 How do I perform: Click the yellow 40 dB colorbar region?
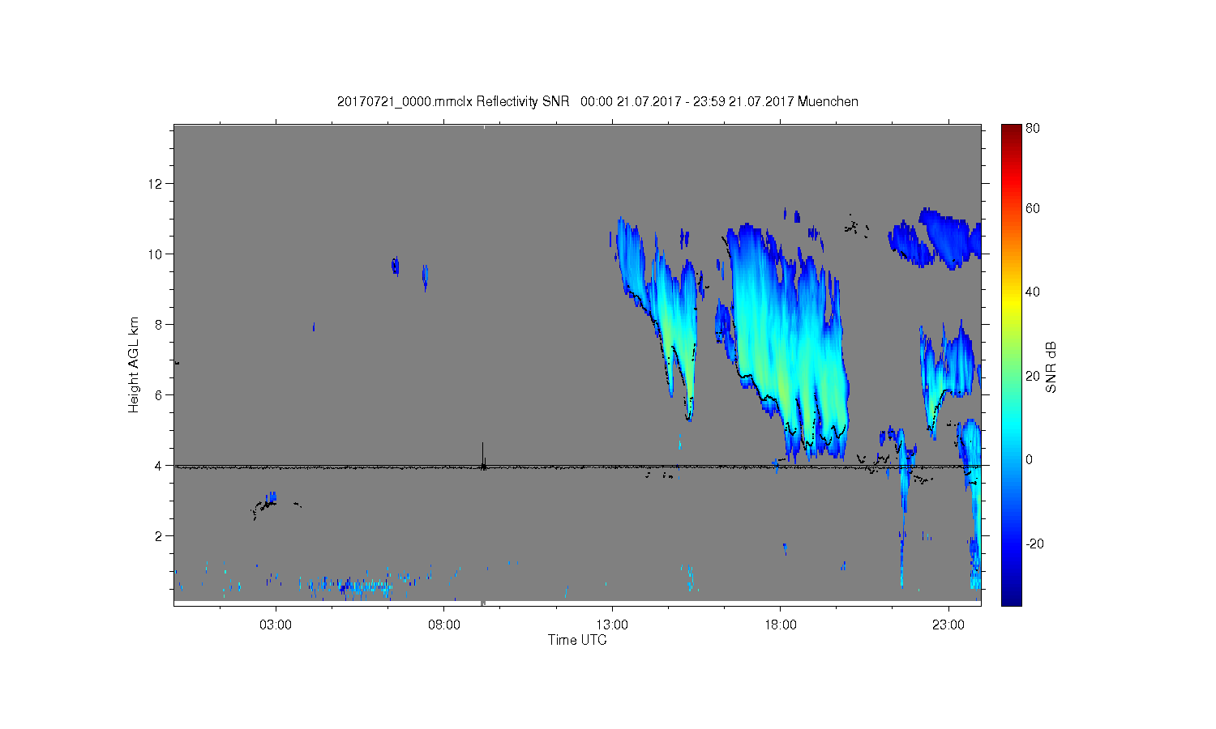pos(1011,293)
